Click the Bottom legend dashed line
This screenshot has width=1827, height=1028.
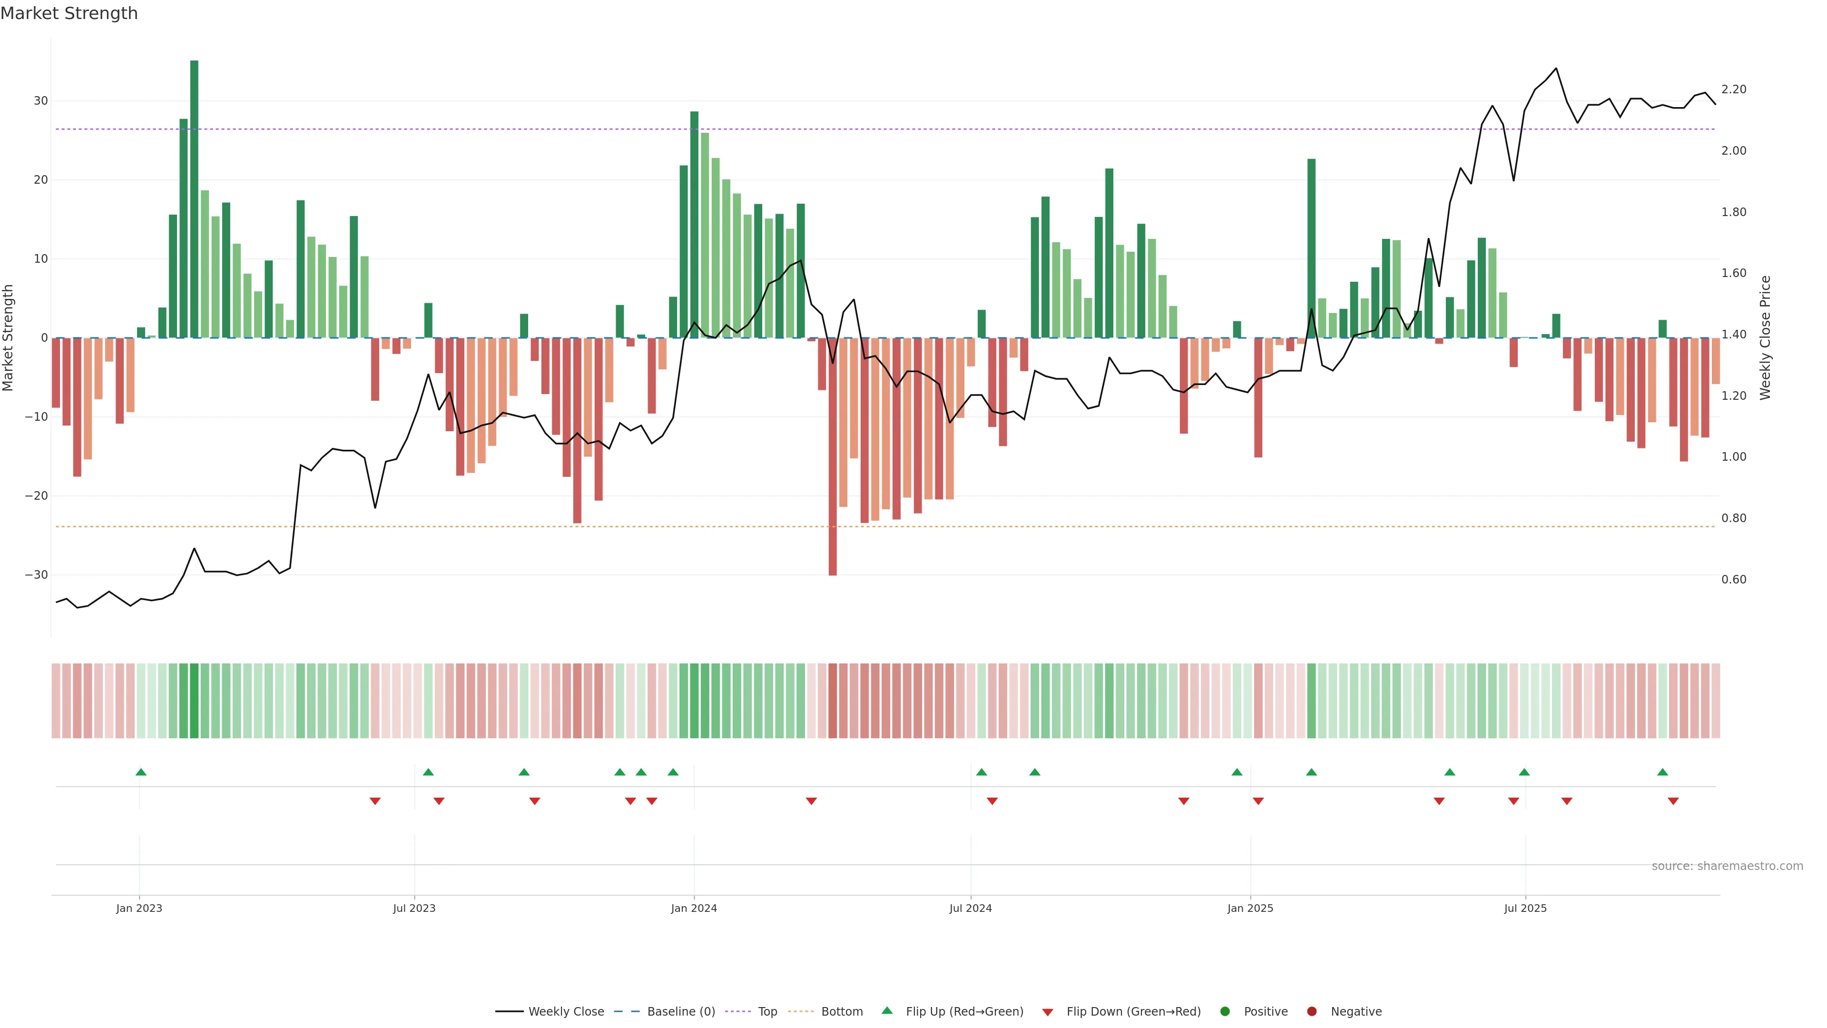801,1011
